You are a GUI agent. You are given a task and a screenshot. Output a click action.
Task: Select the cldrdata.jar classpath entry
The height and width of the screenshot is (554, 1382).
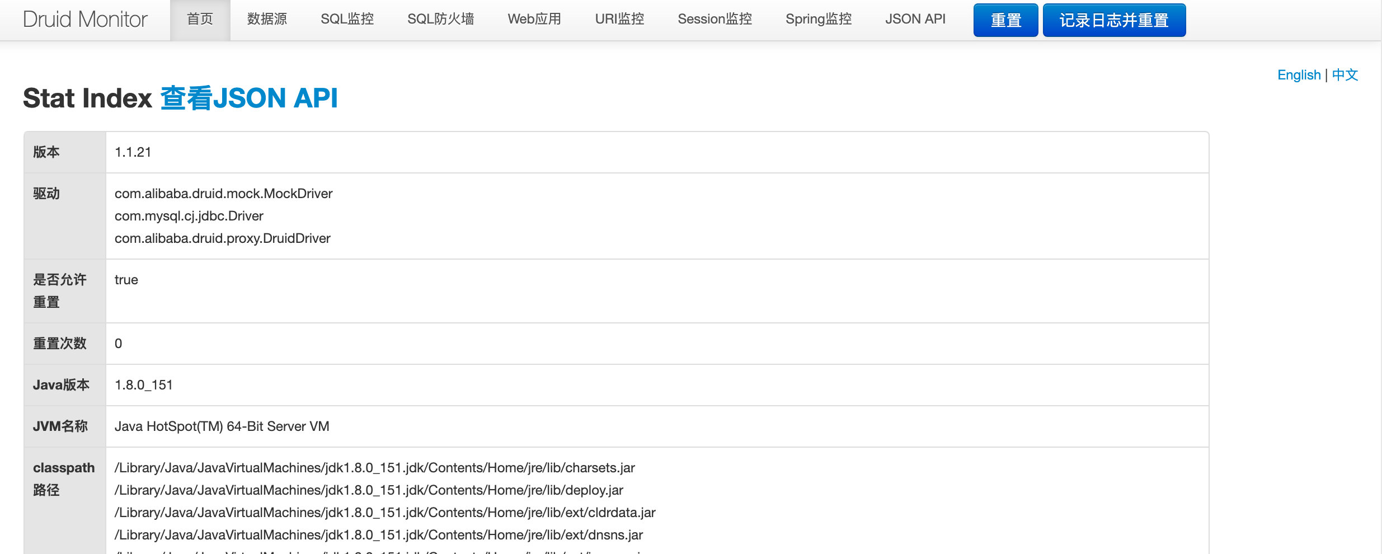point(385,513)
